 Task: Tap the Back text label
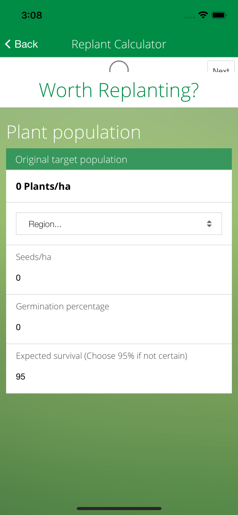click(26, 44)
